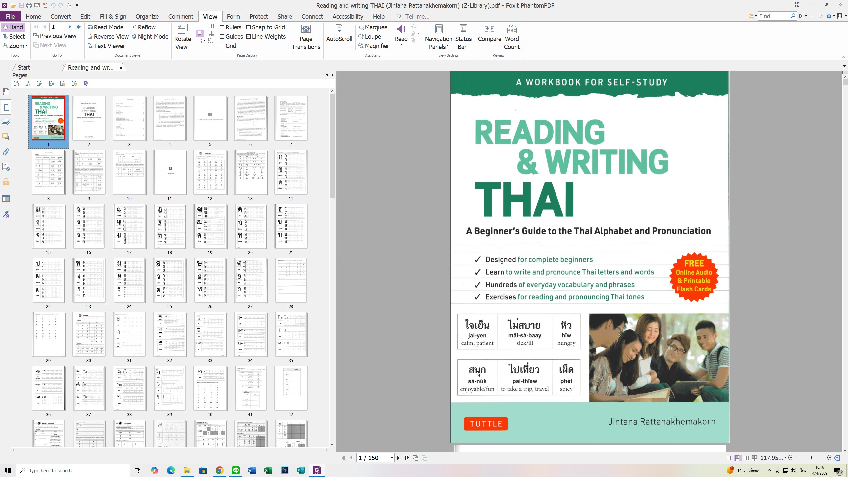
Task: Open Read Mode view
Action: 105,27
